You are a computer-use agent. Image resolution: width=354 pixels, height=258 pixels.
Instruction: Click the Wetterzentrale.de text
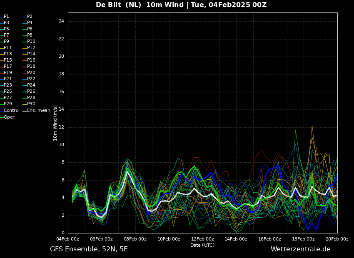click(x=300, y=249)
